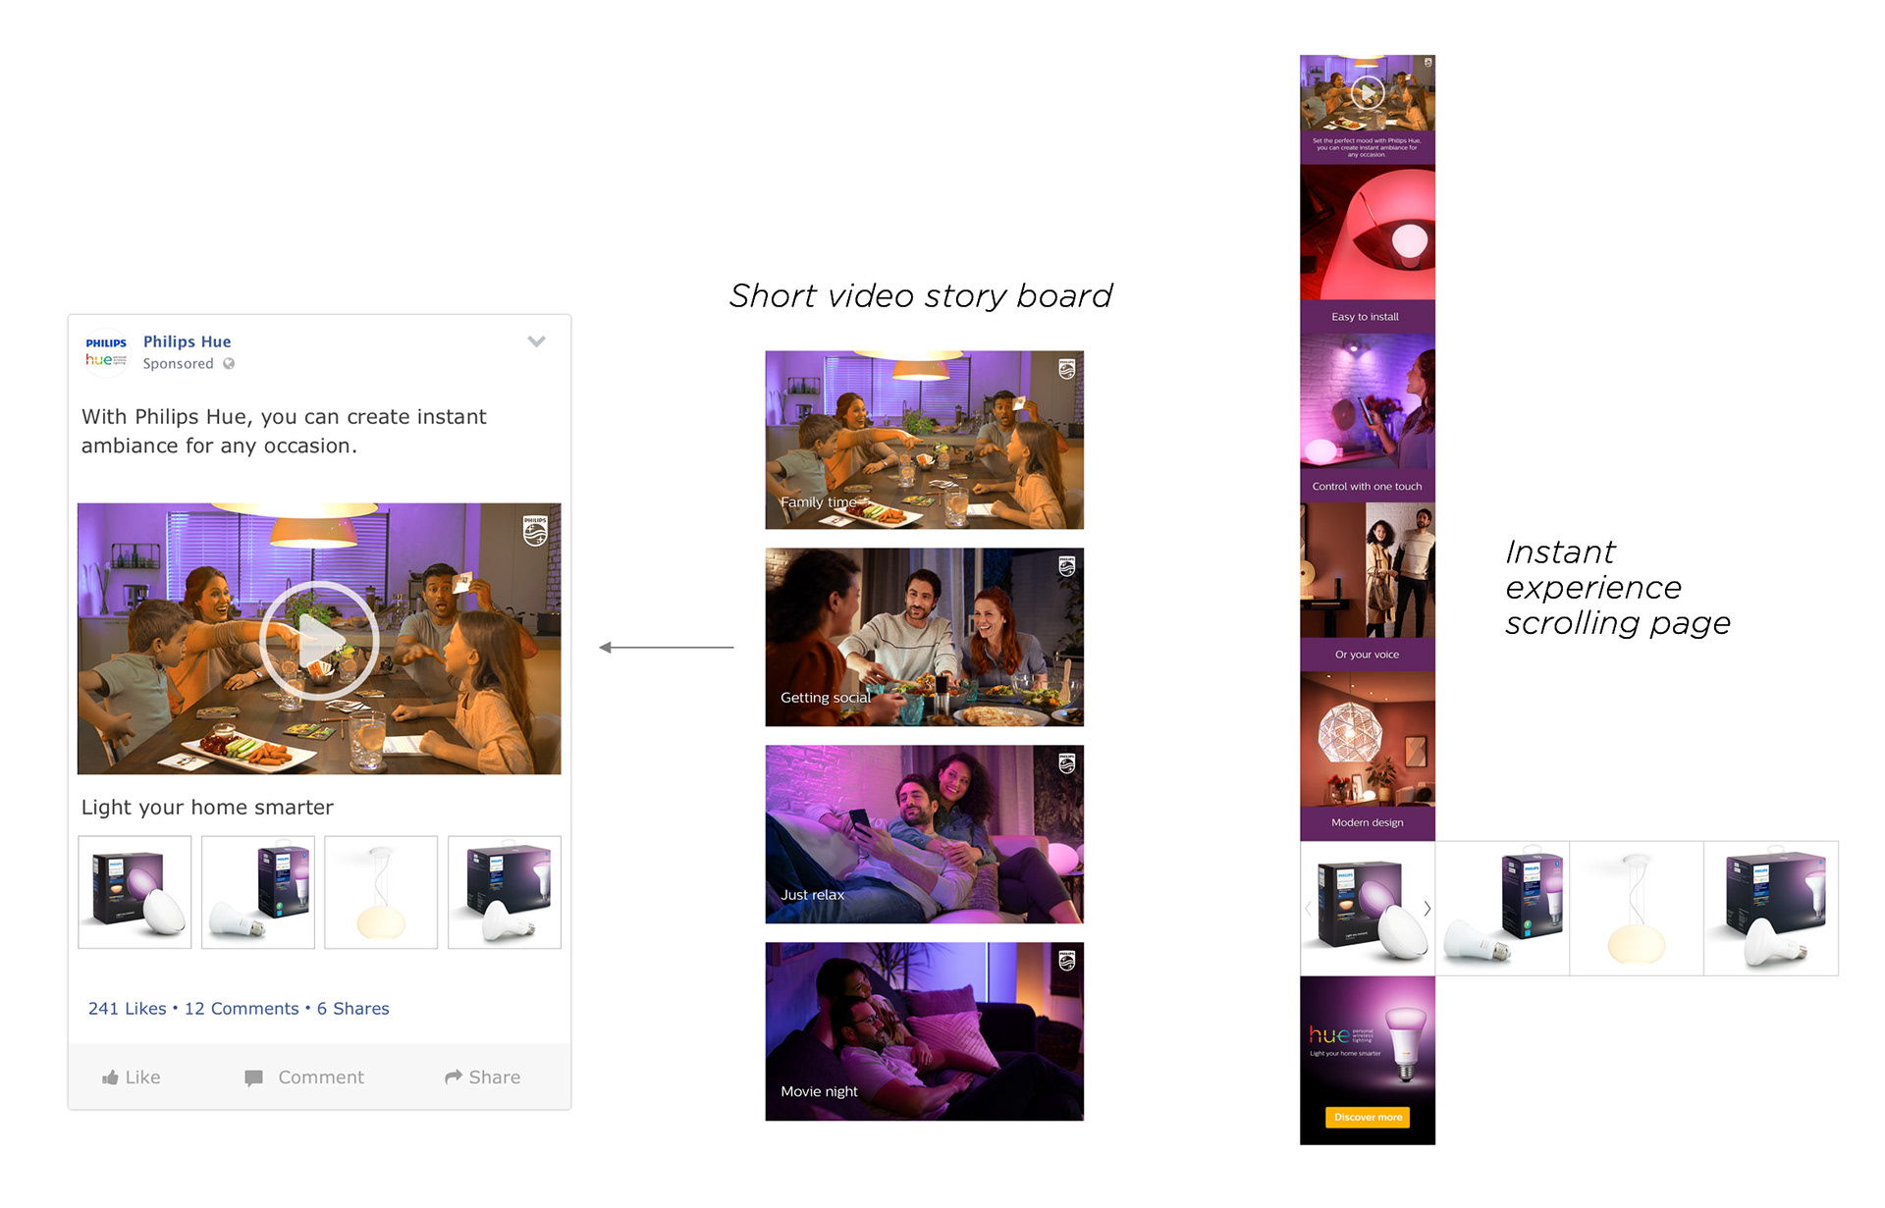Viewport: 1885px width, 1208px height.
Task: Select white bulb product in scrolling page carousel
Action: [x=1502, y=909]
